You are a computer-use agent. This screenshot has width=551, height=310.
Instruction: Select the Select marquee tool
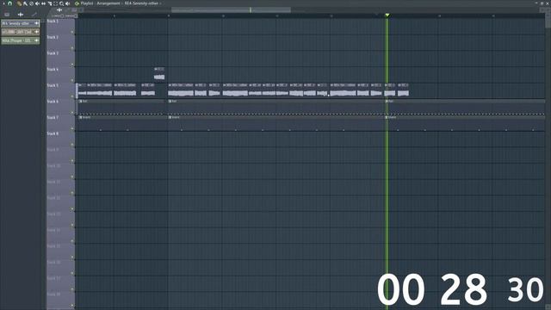tap(55, 3)
